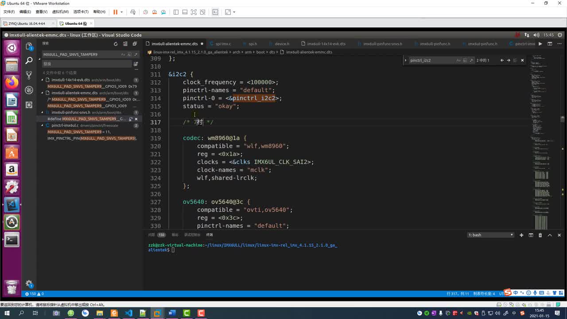
Task: Collapse imx6ull-14x14-evk.dts search results
Action: pyautogui.click(x=43, y=80)
